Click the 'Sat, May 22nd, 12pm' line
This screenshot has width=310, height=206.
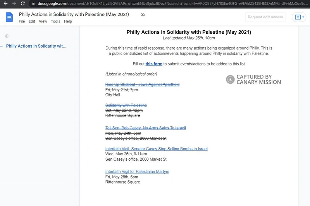[x=124, y=110]
